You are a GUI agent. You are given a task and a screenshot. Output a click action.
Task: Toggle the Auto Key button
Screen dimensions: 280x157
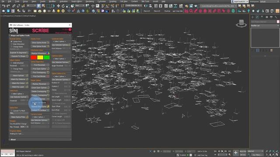tap(243, 151)
